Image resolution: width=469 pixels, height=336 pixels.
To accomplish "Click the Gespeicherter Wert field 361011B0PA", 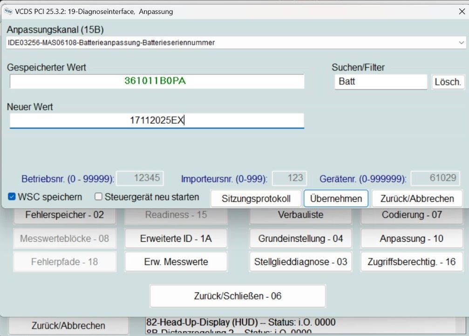I will coord(157,81).
